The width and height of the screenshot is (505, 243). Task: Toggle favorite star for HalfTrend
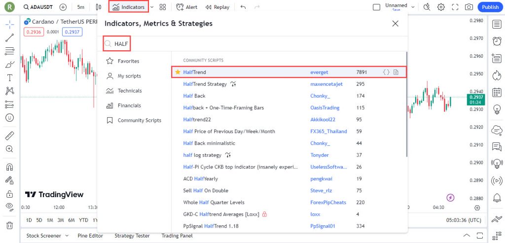pos(178,72)
